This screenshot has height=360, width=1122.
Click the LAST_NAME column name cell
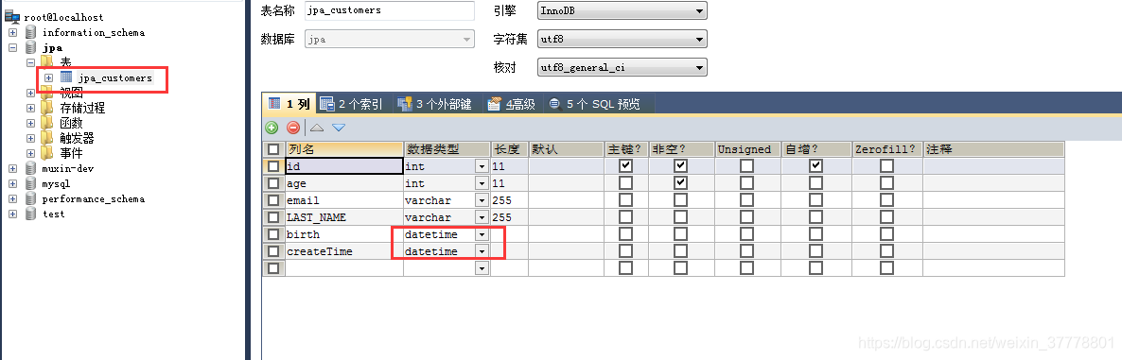pyautogui.click(x=344, y=217)
